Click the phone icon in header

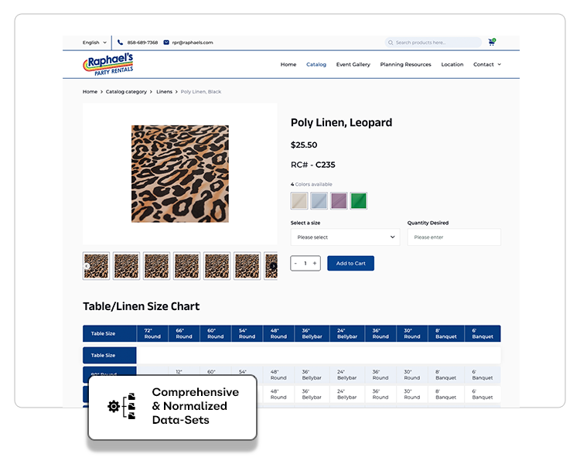pyautogui.click(x=120, y=43)
